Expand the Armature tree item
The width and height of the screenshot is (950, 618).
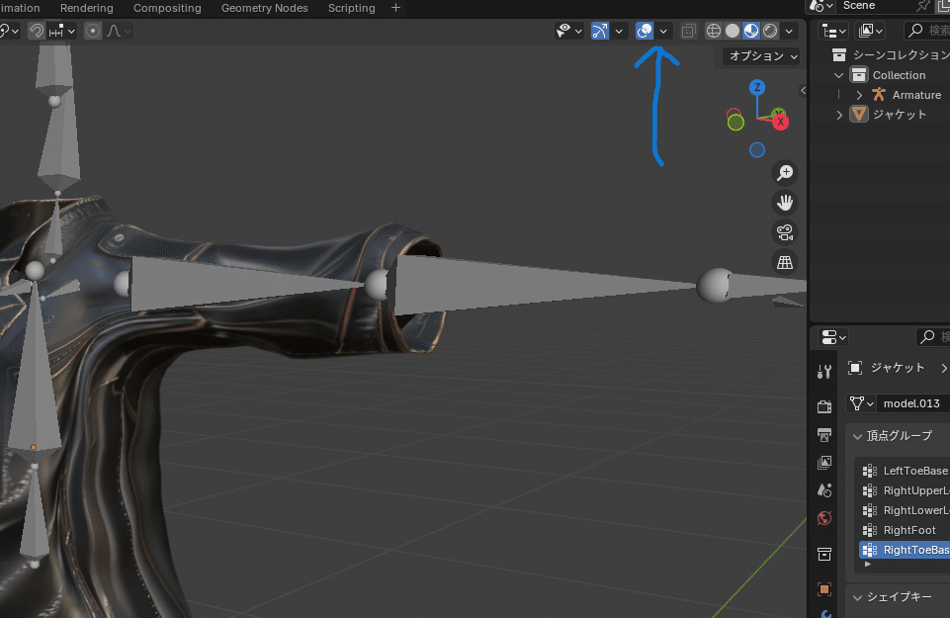coord(859,95)
